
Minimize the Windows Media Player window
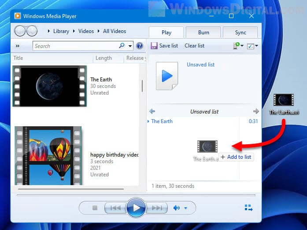click(x=211, y=16)
